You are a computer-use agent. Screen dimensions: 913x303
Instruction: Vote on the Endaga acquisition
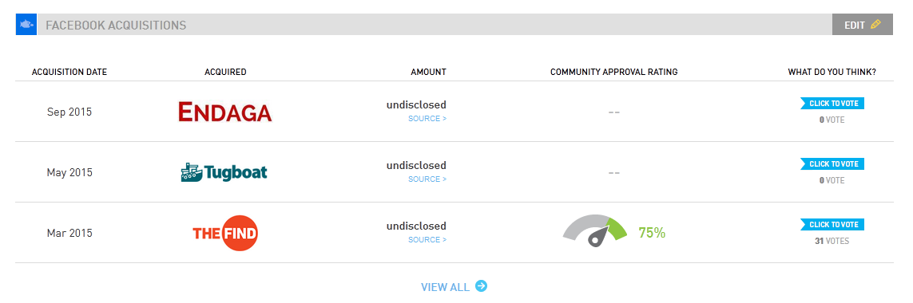coord(832,104)
